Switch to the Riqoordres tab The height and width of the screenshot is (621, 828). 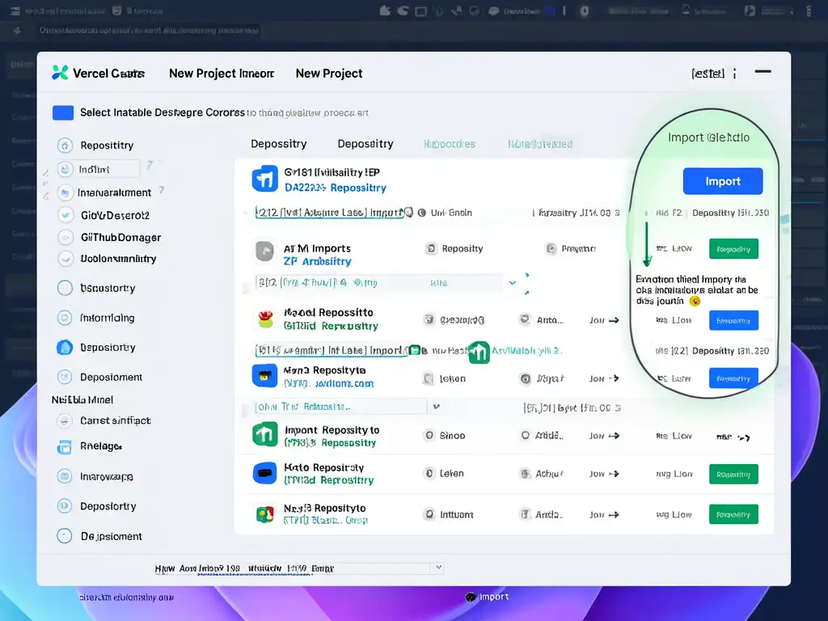pyautogui.click(x=450, y=144)
